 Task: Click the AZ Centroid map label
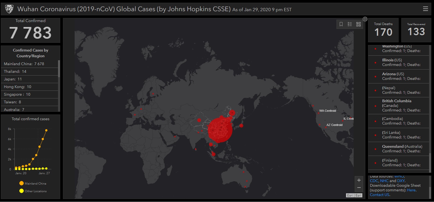pos(335,125)
